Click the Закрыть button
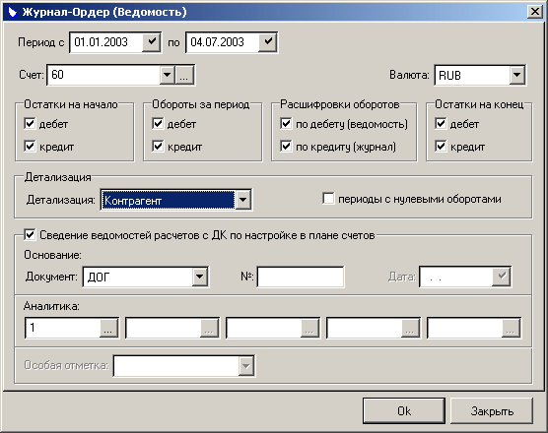 tap(492, 411)
